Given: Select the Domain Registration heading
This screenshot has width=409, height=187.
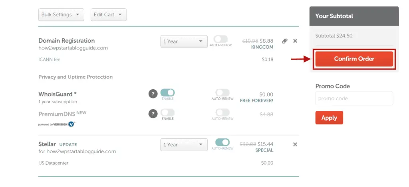Looking at the screenshot, I should pyautogui.click(x=67, y=41).
